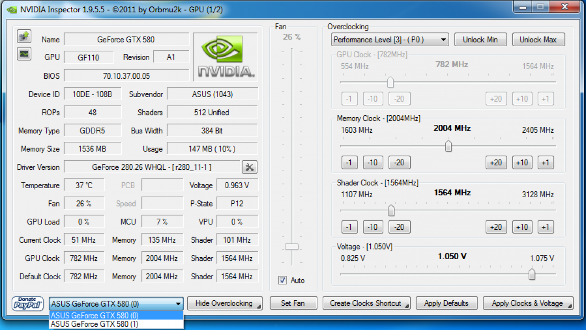
Task: Increase Shader Clock by 10 MHz
Action: pyautogui.click(x=522, y=227)
